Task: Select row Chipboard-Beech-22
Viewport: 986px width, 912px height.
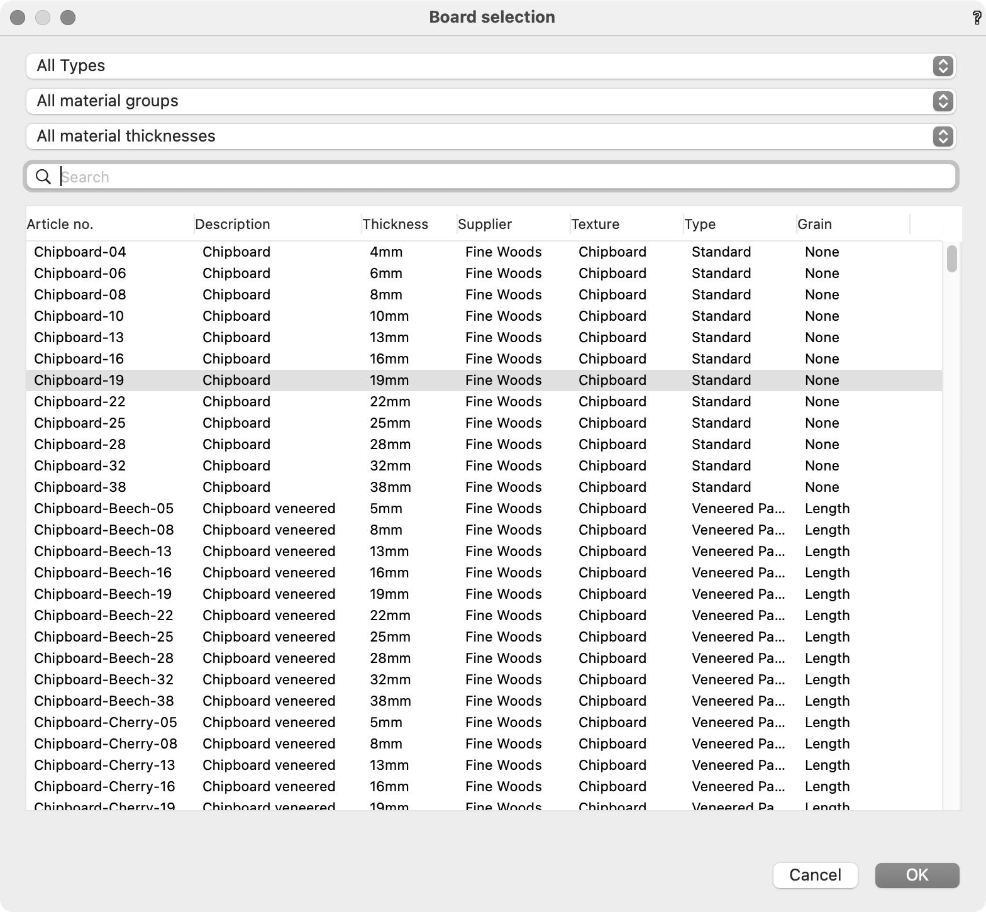Action: (484, 616)
